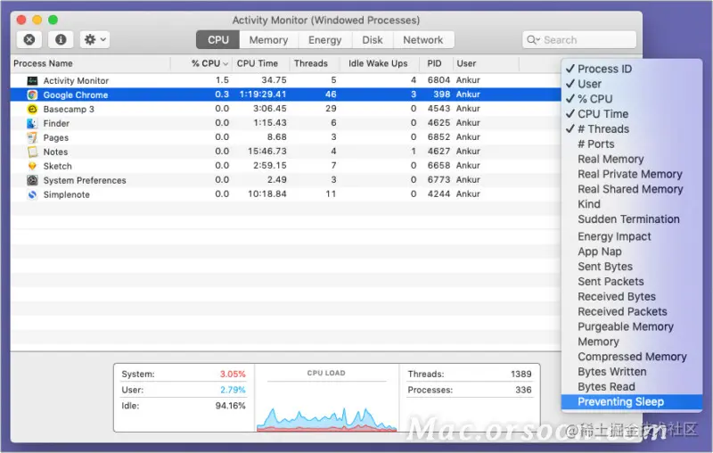Screen dimensions: 713x453
Task: Switch to the Disk tab
Action: click(x=372, y=40)
